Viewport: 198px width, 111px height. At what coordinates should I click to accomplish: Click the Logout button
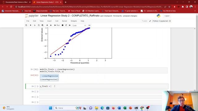coord(167,16)
